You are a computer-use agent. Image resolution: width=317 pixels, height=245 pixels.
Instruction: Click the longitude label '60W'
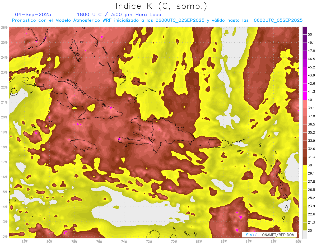coord(299,242)
